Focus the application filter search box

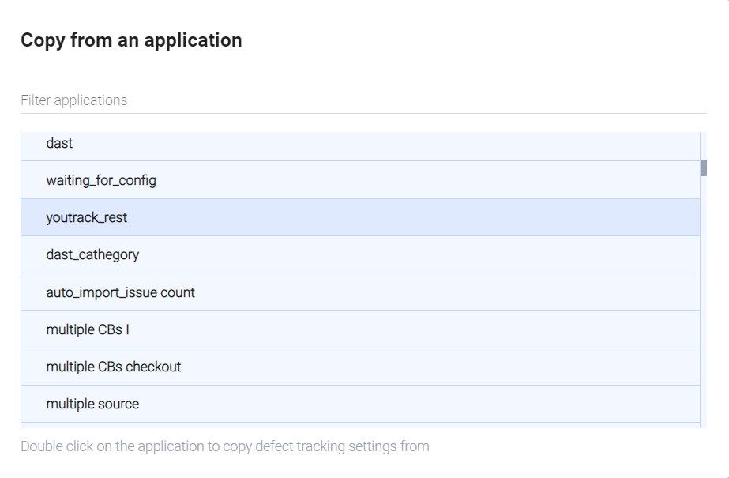363,100
